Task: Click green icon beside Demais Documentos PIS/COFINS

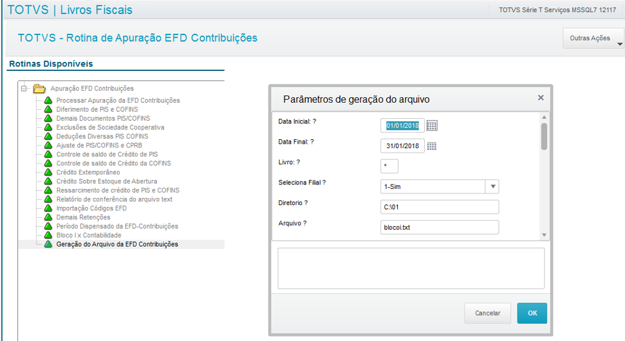Action: pyautogui.click(x=48, y=118)
